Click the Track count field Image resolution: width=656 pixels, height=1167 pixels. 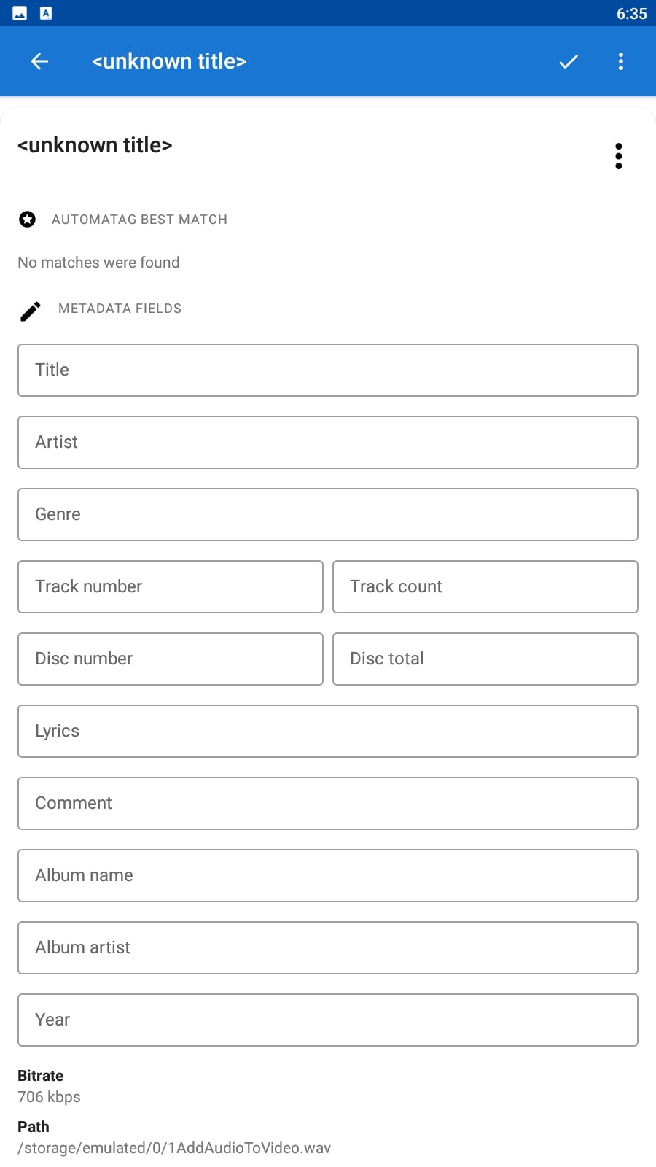coord(485,587)
